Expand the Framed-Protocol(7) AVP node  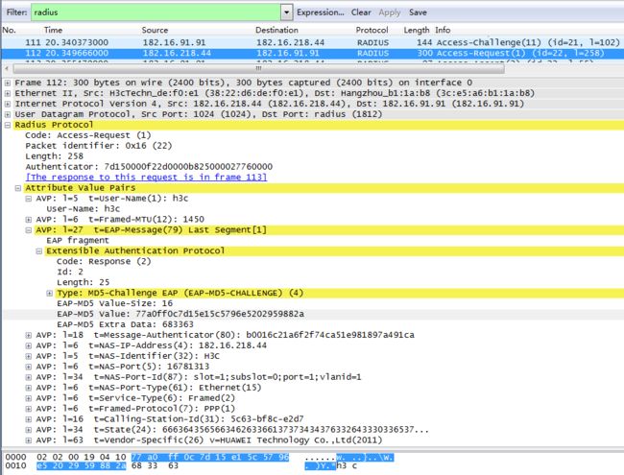[x=28, y=409]
